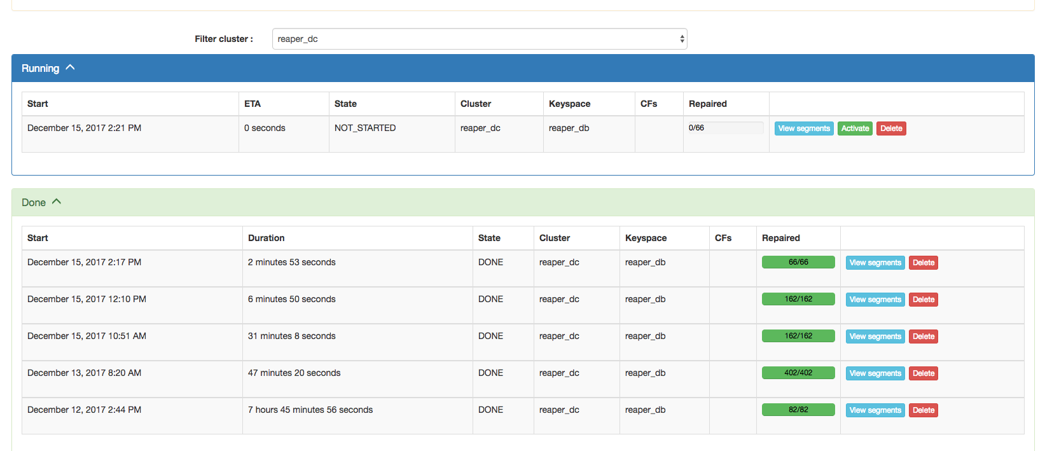
Task: Click the 162/162 bar in the 10:51 AM row
Action: (x=798, y=336)
